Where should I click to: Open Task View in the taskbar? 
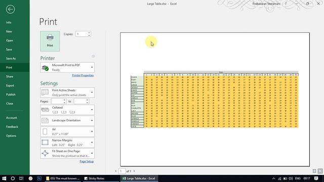coord(21,178)
